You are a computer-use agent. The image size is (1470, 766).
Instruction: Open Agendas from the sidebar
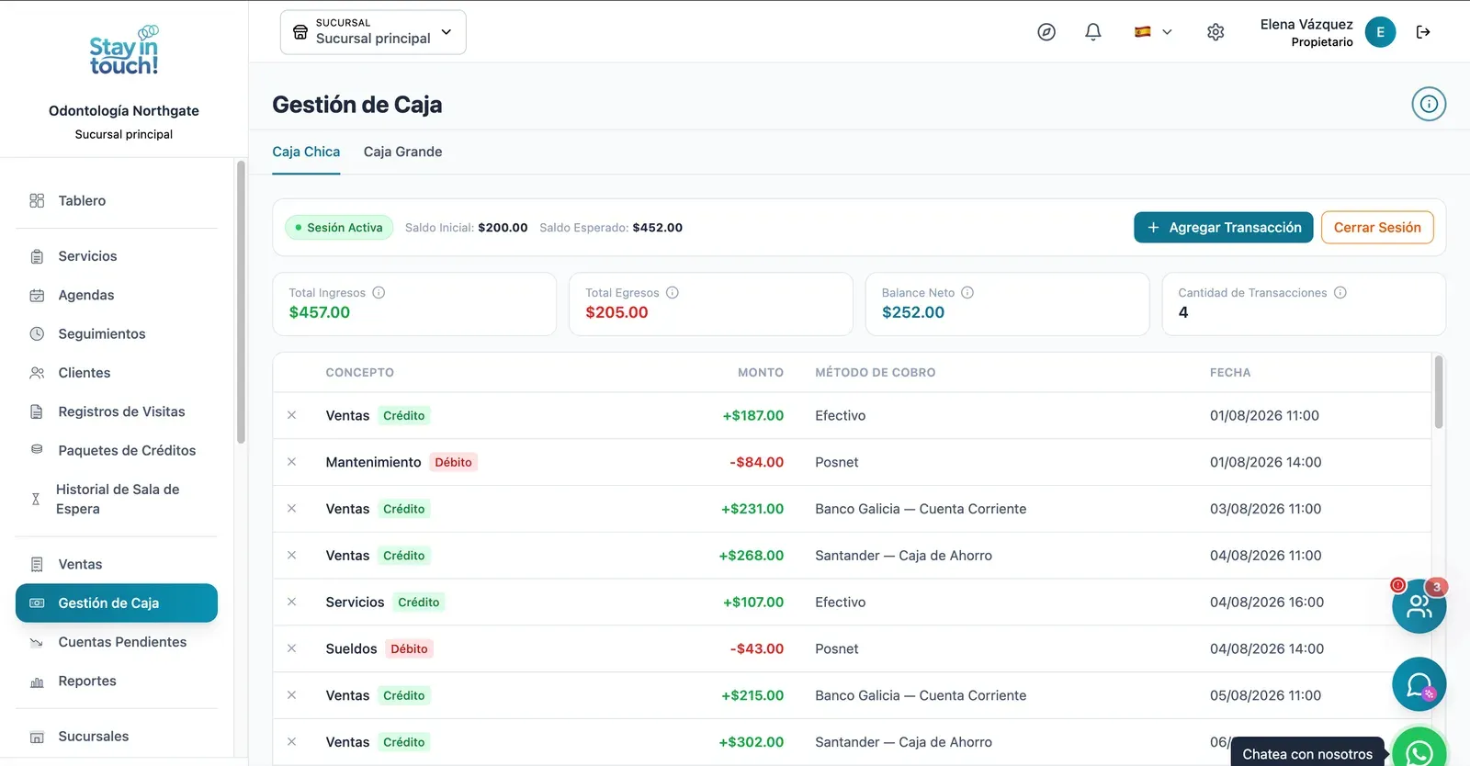[117, 295]
